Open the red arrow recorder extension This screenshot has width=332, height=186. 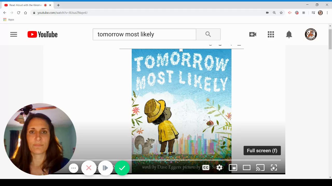coord(290,13)
